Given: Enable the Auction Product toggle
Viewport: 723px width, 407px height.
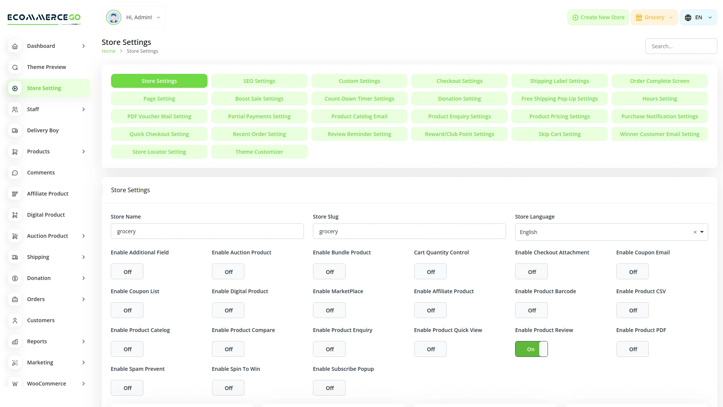Looking at the screenshot, I should pos(228,272).
